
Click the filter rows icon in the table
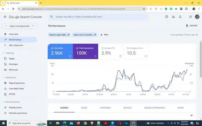pos(191,116)
